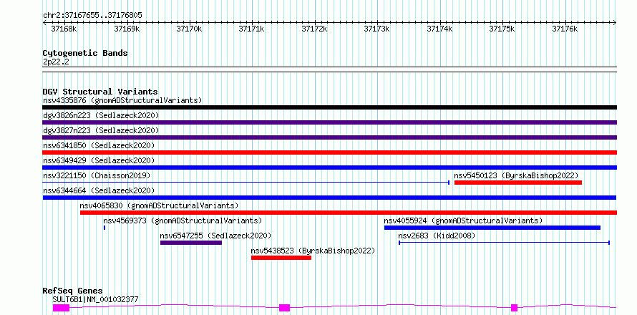Click the rightmost small SULT6B1 exon block
This screenshot has width=637, height=315.
[515, 308]
